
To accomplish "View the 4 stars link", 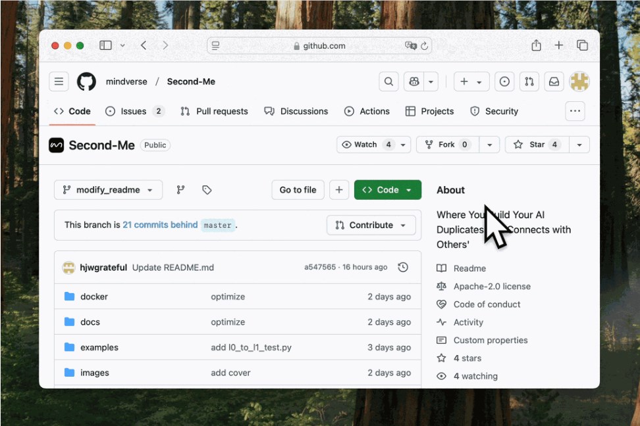I will [459, 358].
